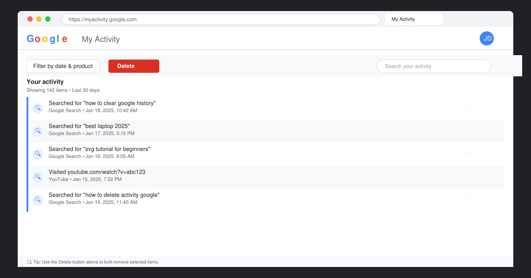Open more options for "how to delete activity google"

tap(467, 199)
